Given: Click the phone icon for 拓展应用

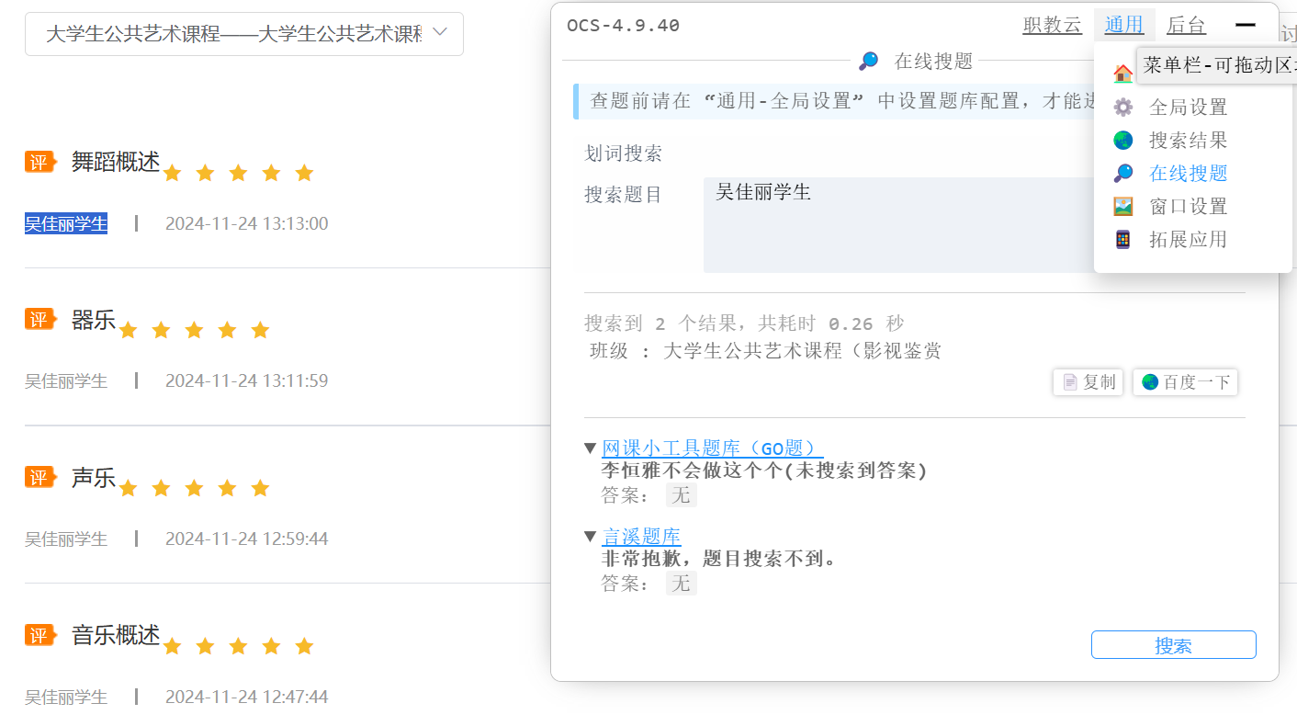Looking at the screenshot, I should pos(1122,240).
